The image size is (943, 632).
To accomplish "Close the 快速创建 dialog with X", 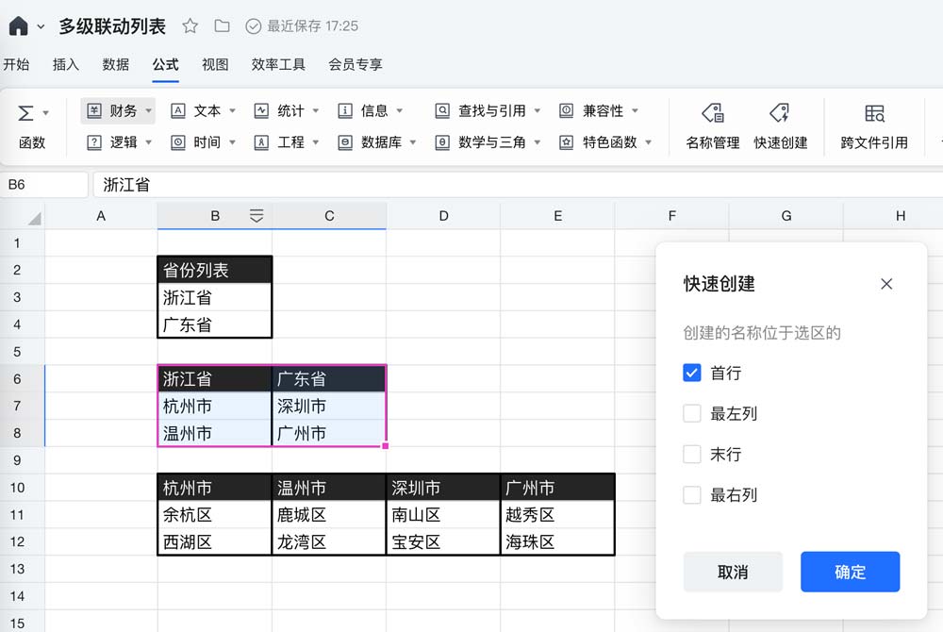I will tap(886, 284).
